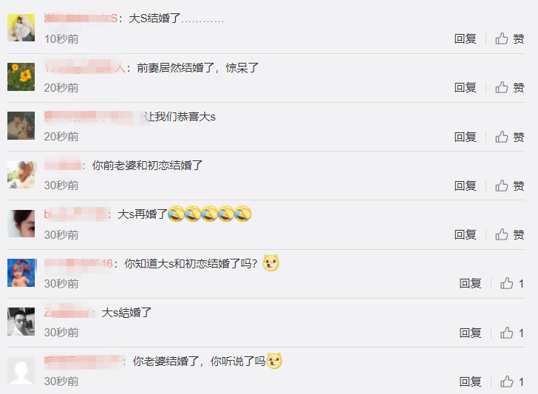Like the '你前老婆和初恋结婚了' comment
The width and height of the screenshot is (538, 394).
click(509, 186)
